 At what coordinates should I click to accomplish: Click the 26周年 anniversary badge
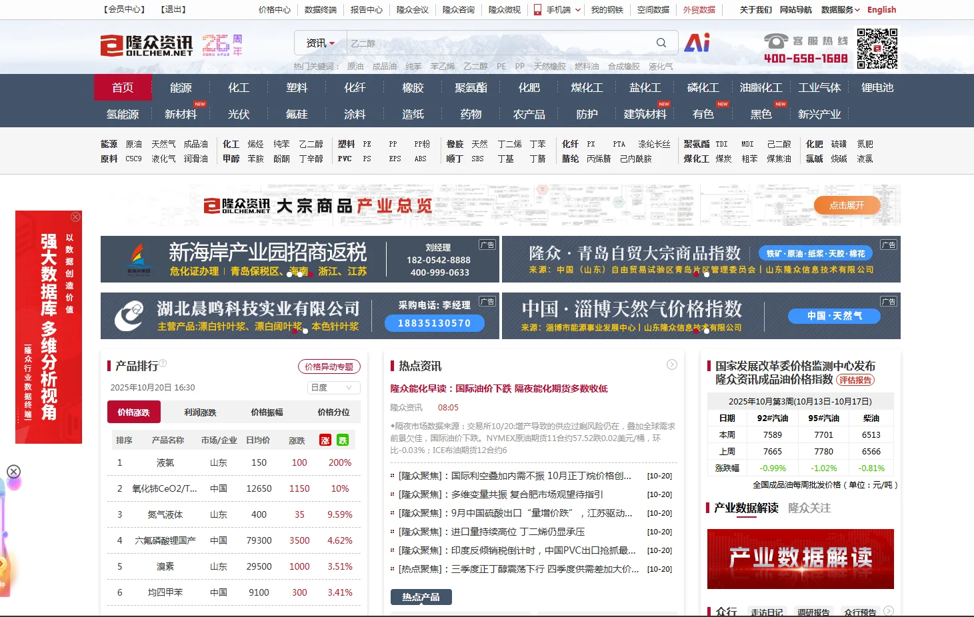pos(223,45)
